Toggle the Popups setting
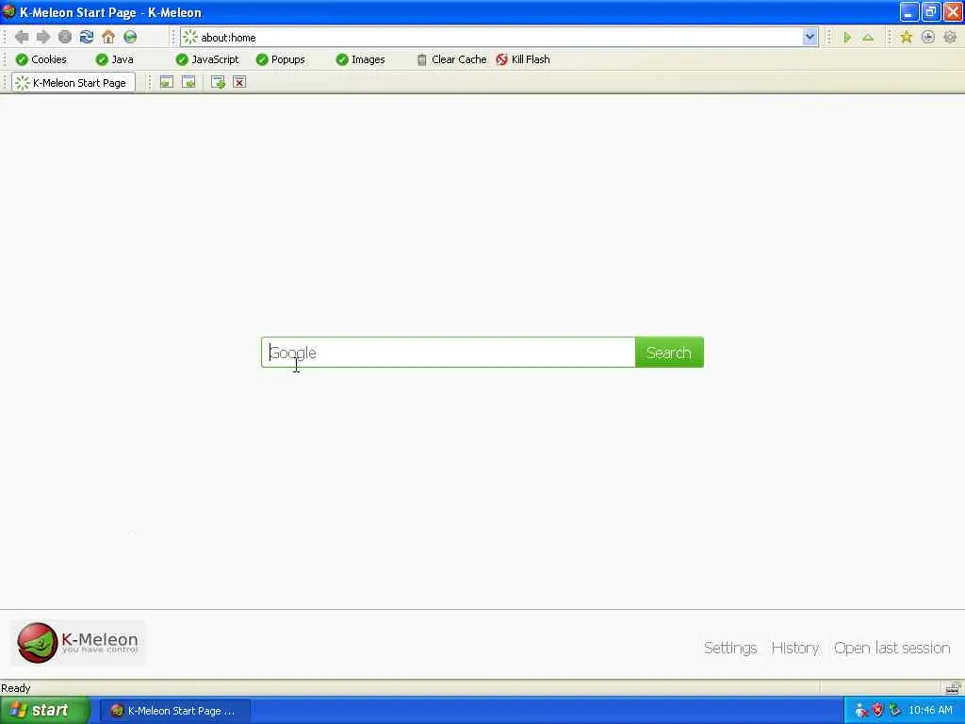 (x=280, y=59)
